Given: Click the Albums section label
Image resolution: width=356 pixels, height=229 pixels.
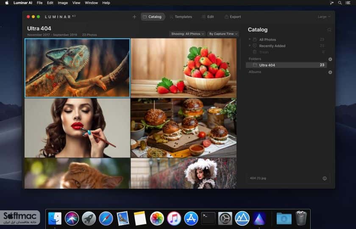Looking at the screenshot, I should pos(255,72).
